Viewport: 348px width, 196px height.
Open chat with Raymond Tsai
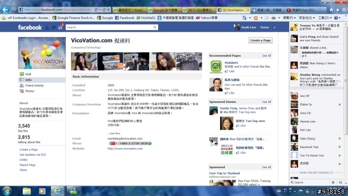point(316,147)
